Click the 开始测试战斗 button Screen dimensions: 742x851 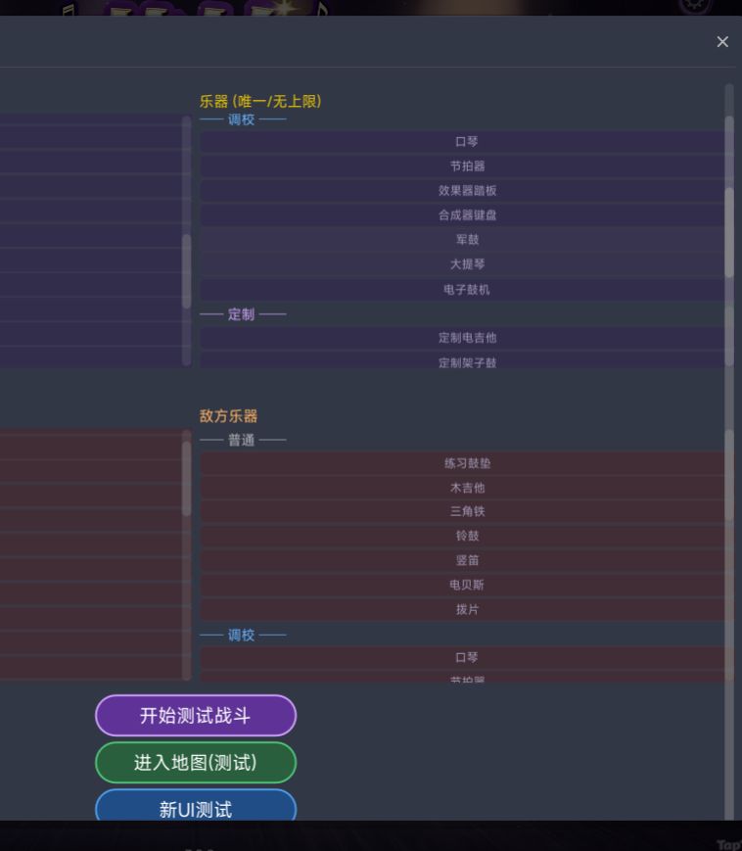pyautogui.click(x=196, y=715)
